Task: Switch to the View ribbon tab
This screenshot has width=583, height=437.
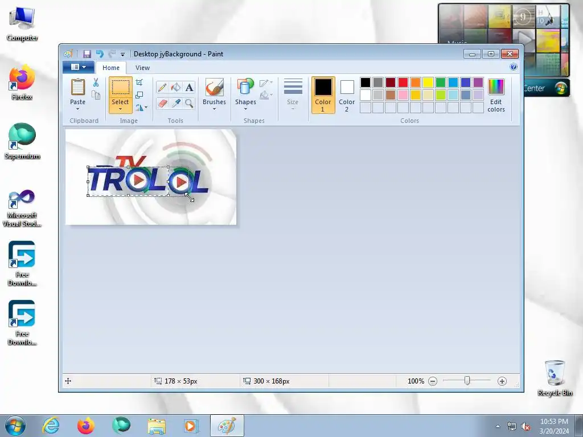Action: coord(142,68)
